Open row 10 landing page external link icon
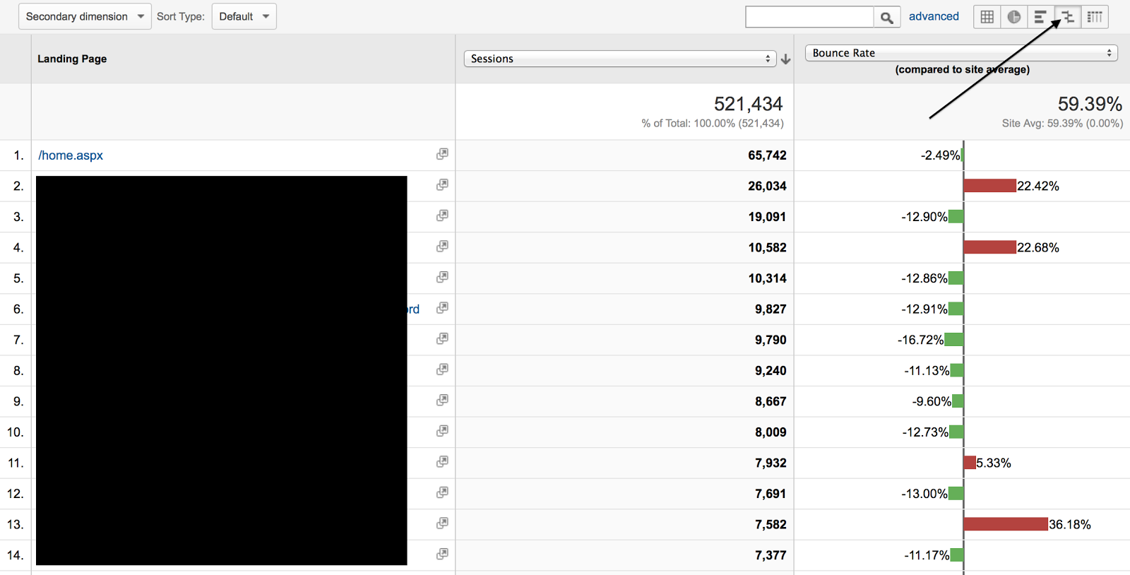Viewport: 1130px width, 575px height. click(442, 431)
